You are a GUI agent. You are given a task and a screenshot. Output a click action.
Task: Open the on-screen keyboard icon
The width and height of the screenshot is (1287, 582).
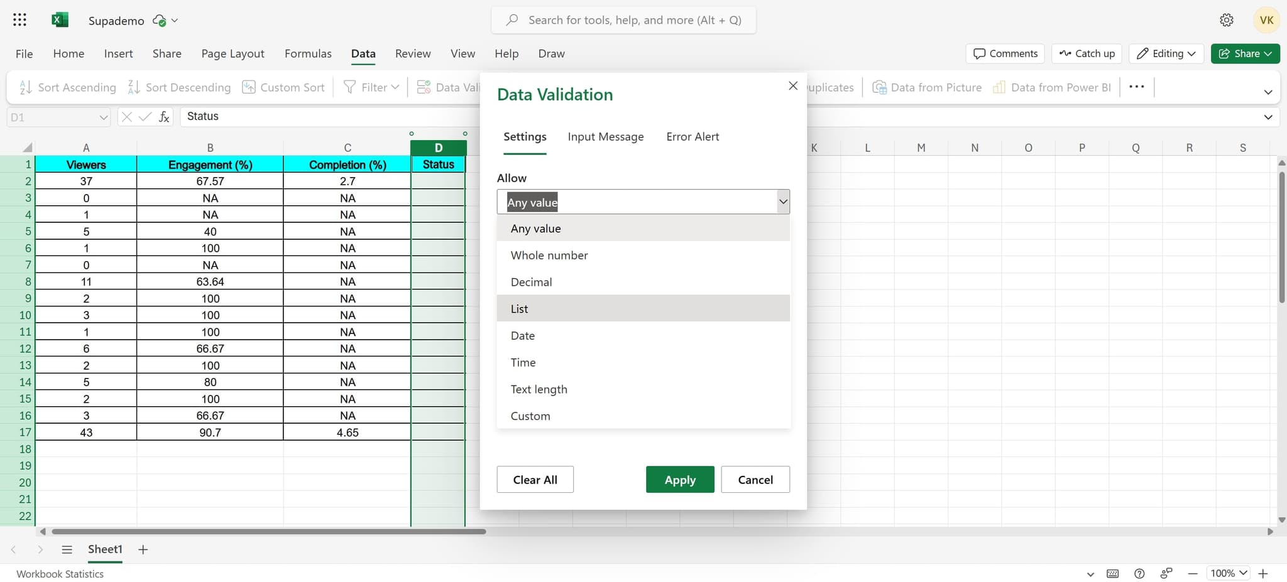pos(1113,573)
